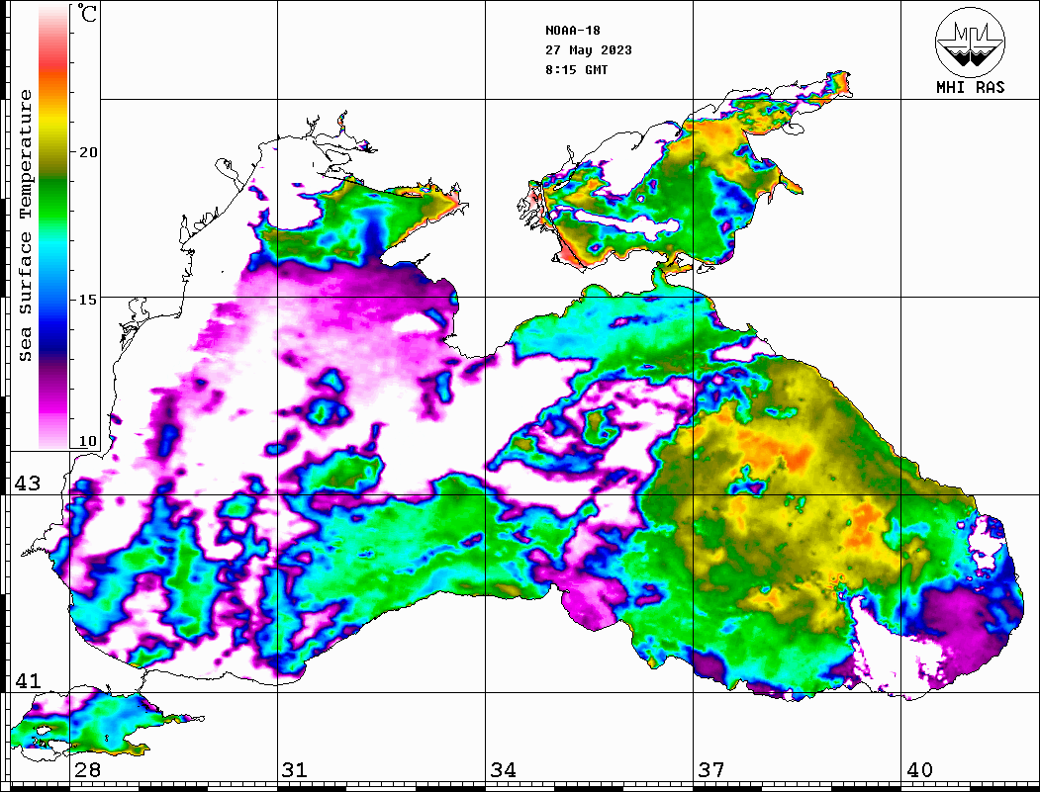
Task: Click longitude label '34'
Action: click(503, 770)
